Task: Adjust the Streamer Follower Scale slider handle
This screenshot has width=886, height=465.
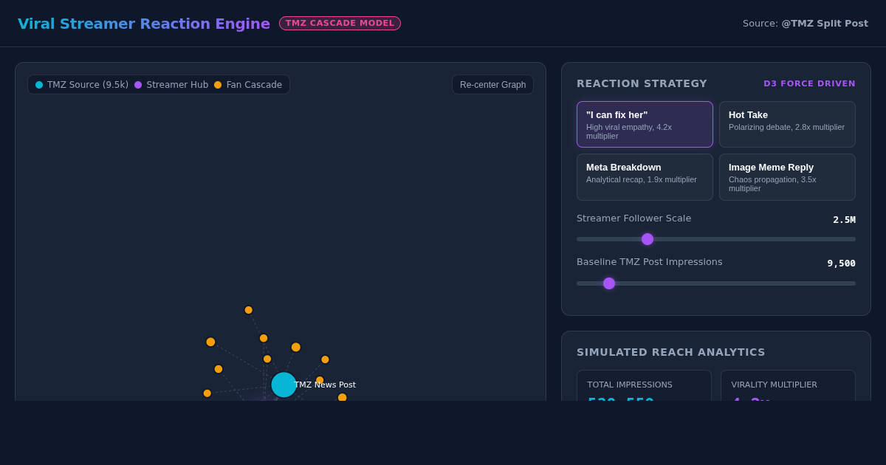Action: point(648,239)
